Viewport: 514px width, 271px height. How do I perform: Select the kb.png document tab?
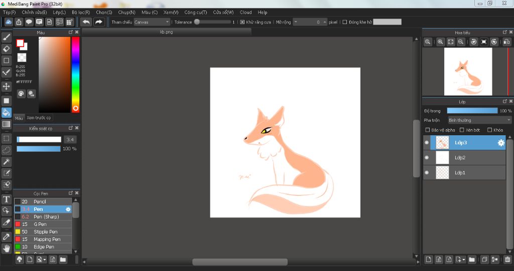167,32
